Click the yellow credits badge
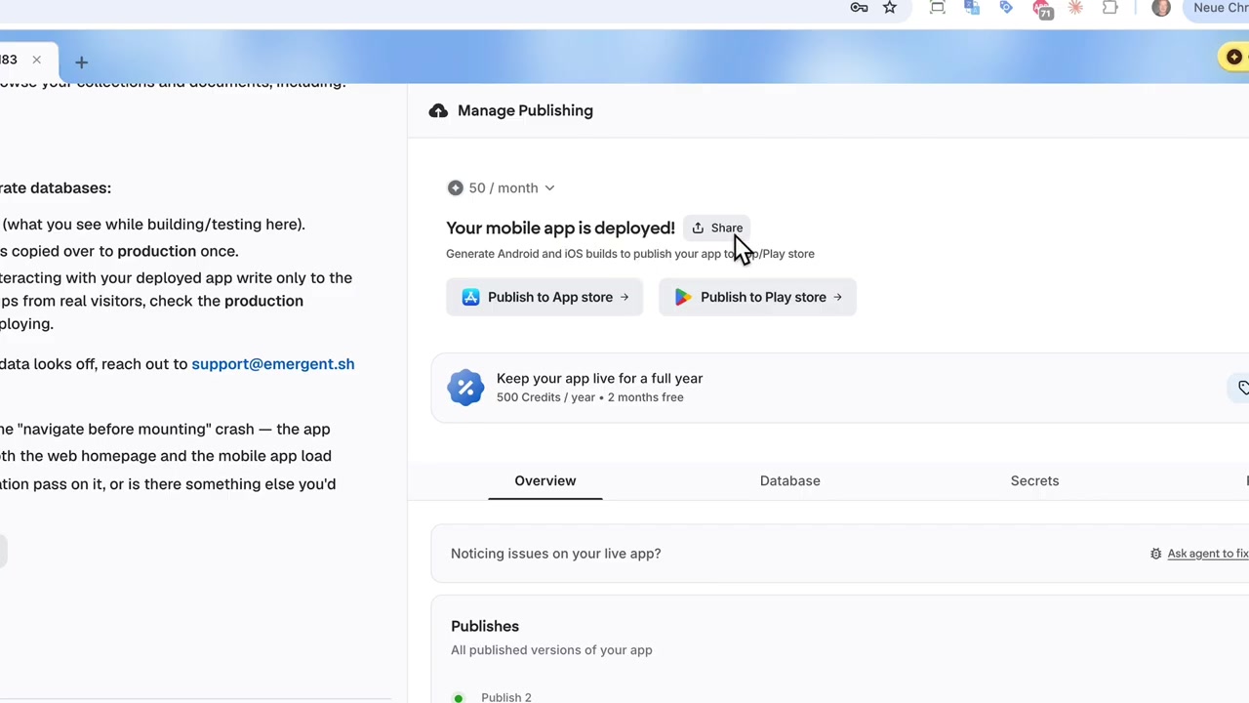The width and height of the screenshot is (1249, 703). click(1235, 57)
